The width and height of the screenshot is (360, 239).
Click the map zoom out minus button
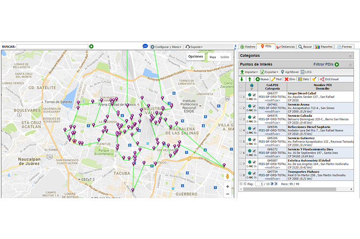(228, 194)
